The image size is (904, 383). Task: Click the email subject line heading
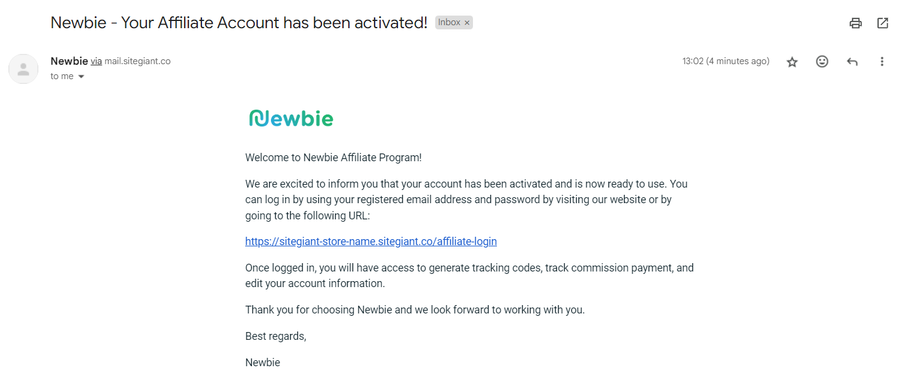tap(239, 23)
